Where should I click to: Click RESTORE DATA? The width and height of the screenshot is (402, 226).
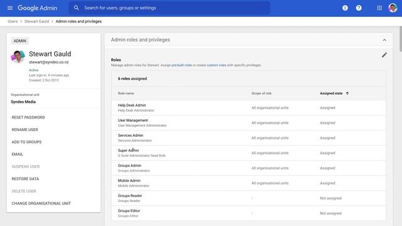[25, 179]
